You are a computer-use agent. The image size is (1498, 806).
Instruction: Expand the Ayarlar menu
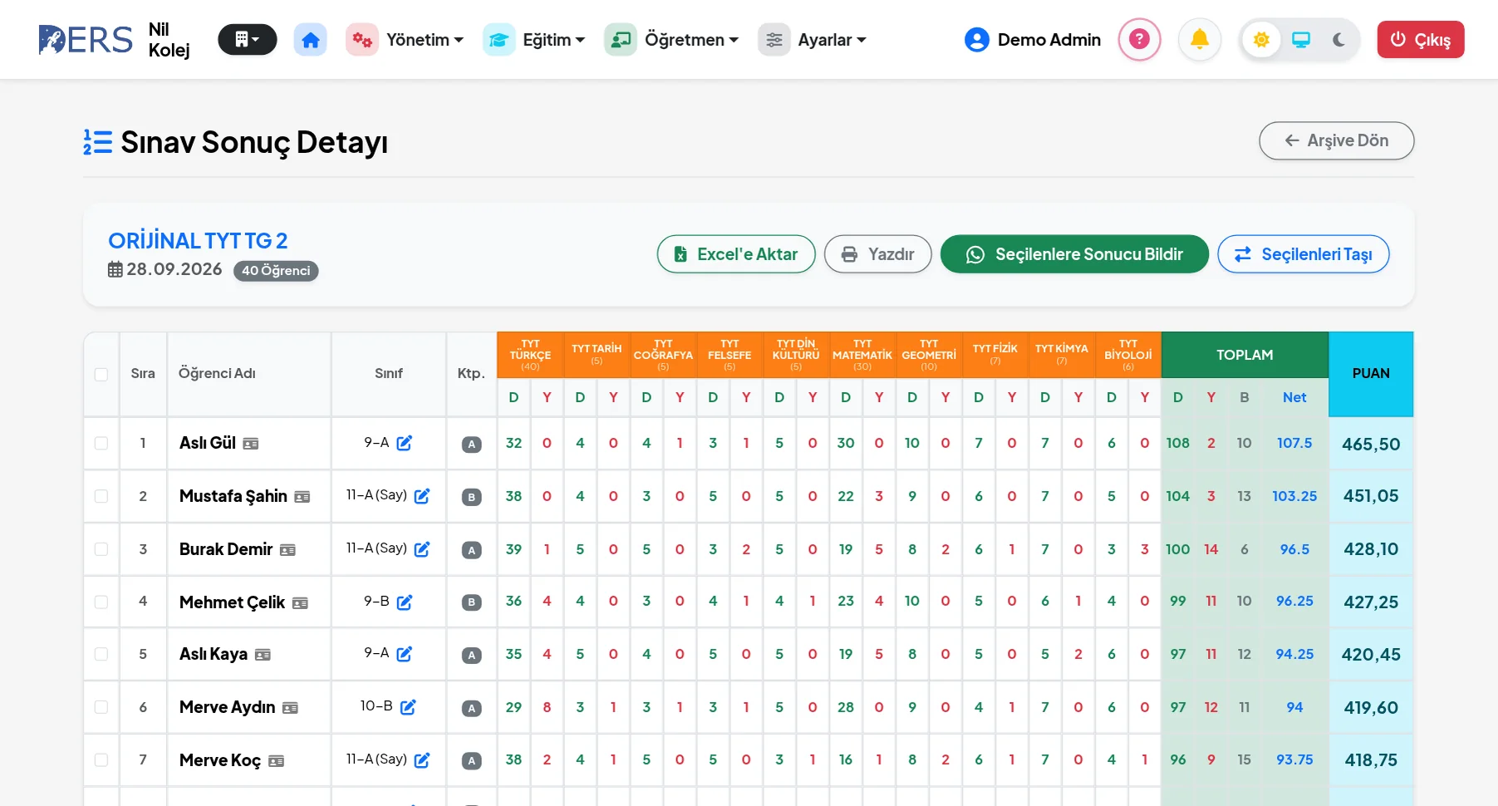pyautogui.click(x=813, y=40)
